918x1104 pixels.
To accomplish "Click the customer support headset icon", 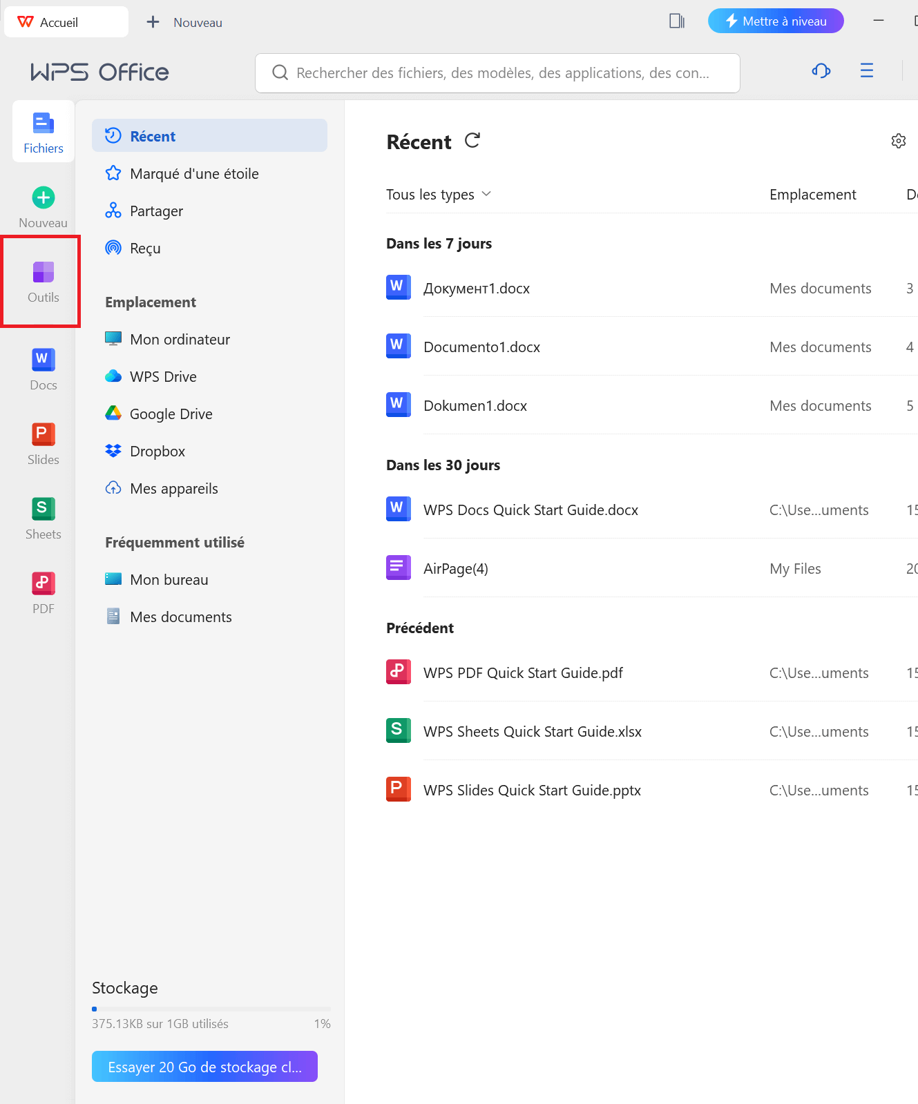I will (821, 70).
